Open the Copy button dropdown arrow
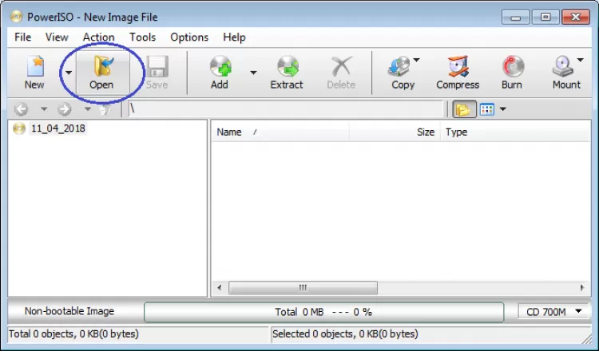Screen dimensions: 599x351 coord(416,60)
